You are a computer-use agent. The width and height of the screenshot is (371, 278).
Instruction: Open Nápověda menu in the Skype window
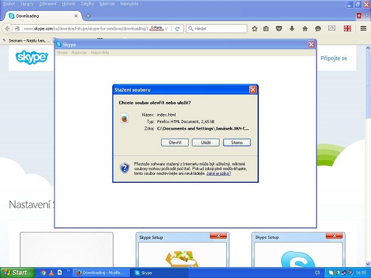pos(100,52)
